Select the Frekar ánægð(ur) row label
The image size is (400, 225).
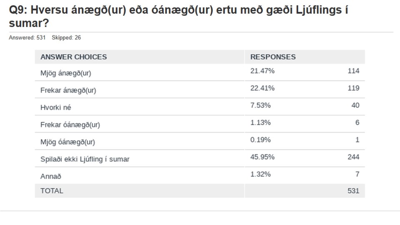(68, 90)
